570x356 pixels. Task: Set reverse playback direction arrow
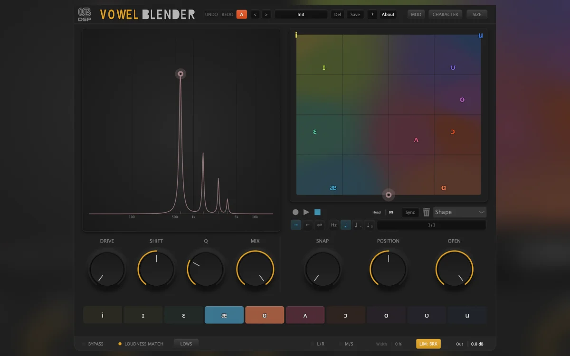pyautogui.click(x=308, y=225)
